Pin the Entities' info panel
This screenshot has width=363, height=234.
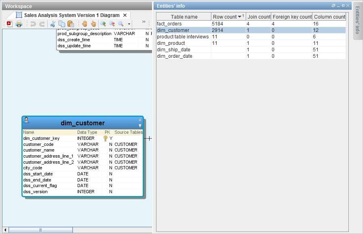[343, 6]
